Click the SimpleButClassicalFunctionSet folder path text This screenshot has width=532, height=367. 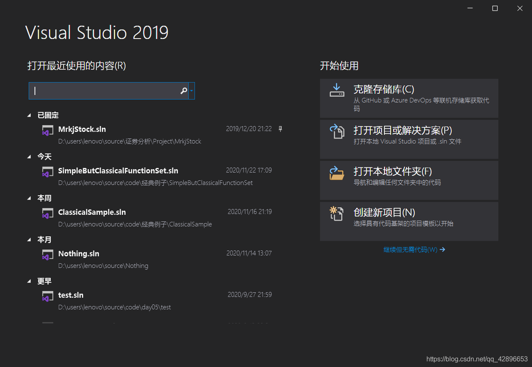[x=155, y=183]
